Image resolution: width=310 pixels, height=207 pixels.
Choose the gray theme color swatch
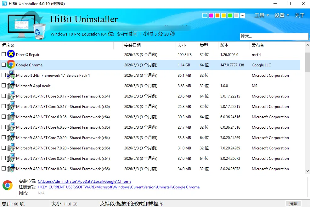tap(236, 15)
